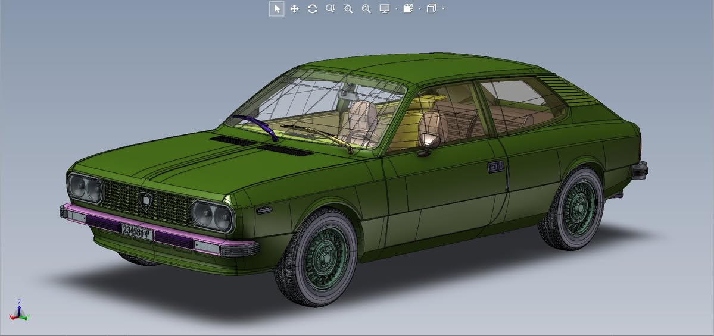Click the view orientation cube icon
This screenshot has height=336, width=714.
tap(408, 9)
